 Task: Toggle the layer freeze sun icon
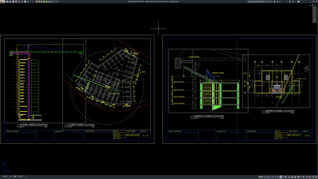[39, 1]
